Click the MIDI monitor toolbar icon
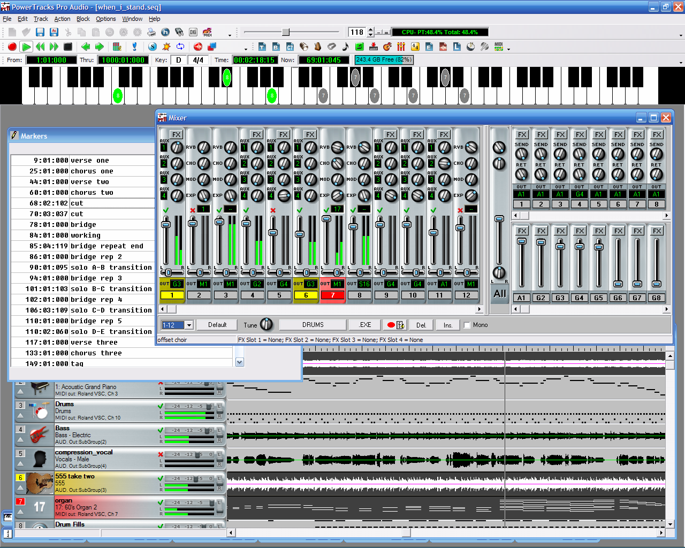The height and width of the screenshot is (548, 685). tap(499, 47)
